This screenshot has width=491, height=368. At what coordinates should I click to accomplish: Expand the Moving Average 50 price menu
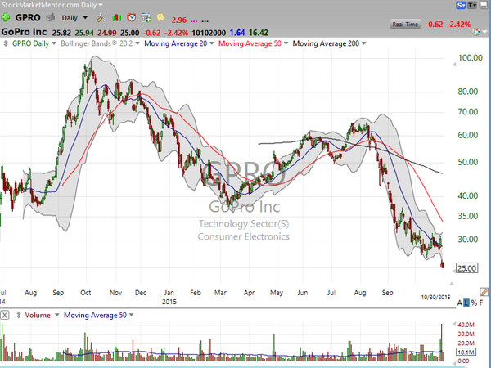point(286,43)
